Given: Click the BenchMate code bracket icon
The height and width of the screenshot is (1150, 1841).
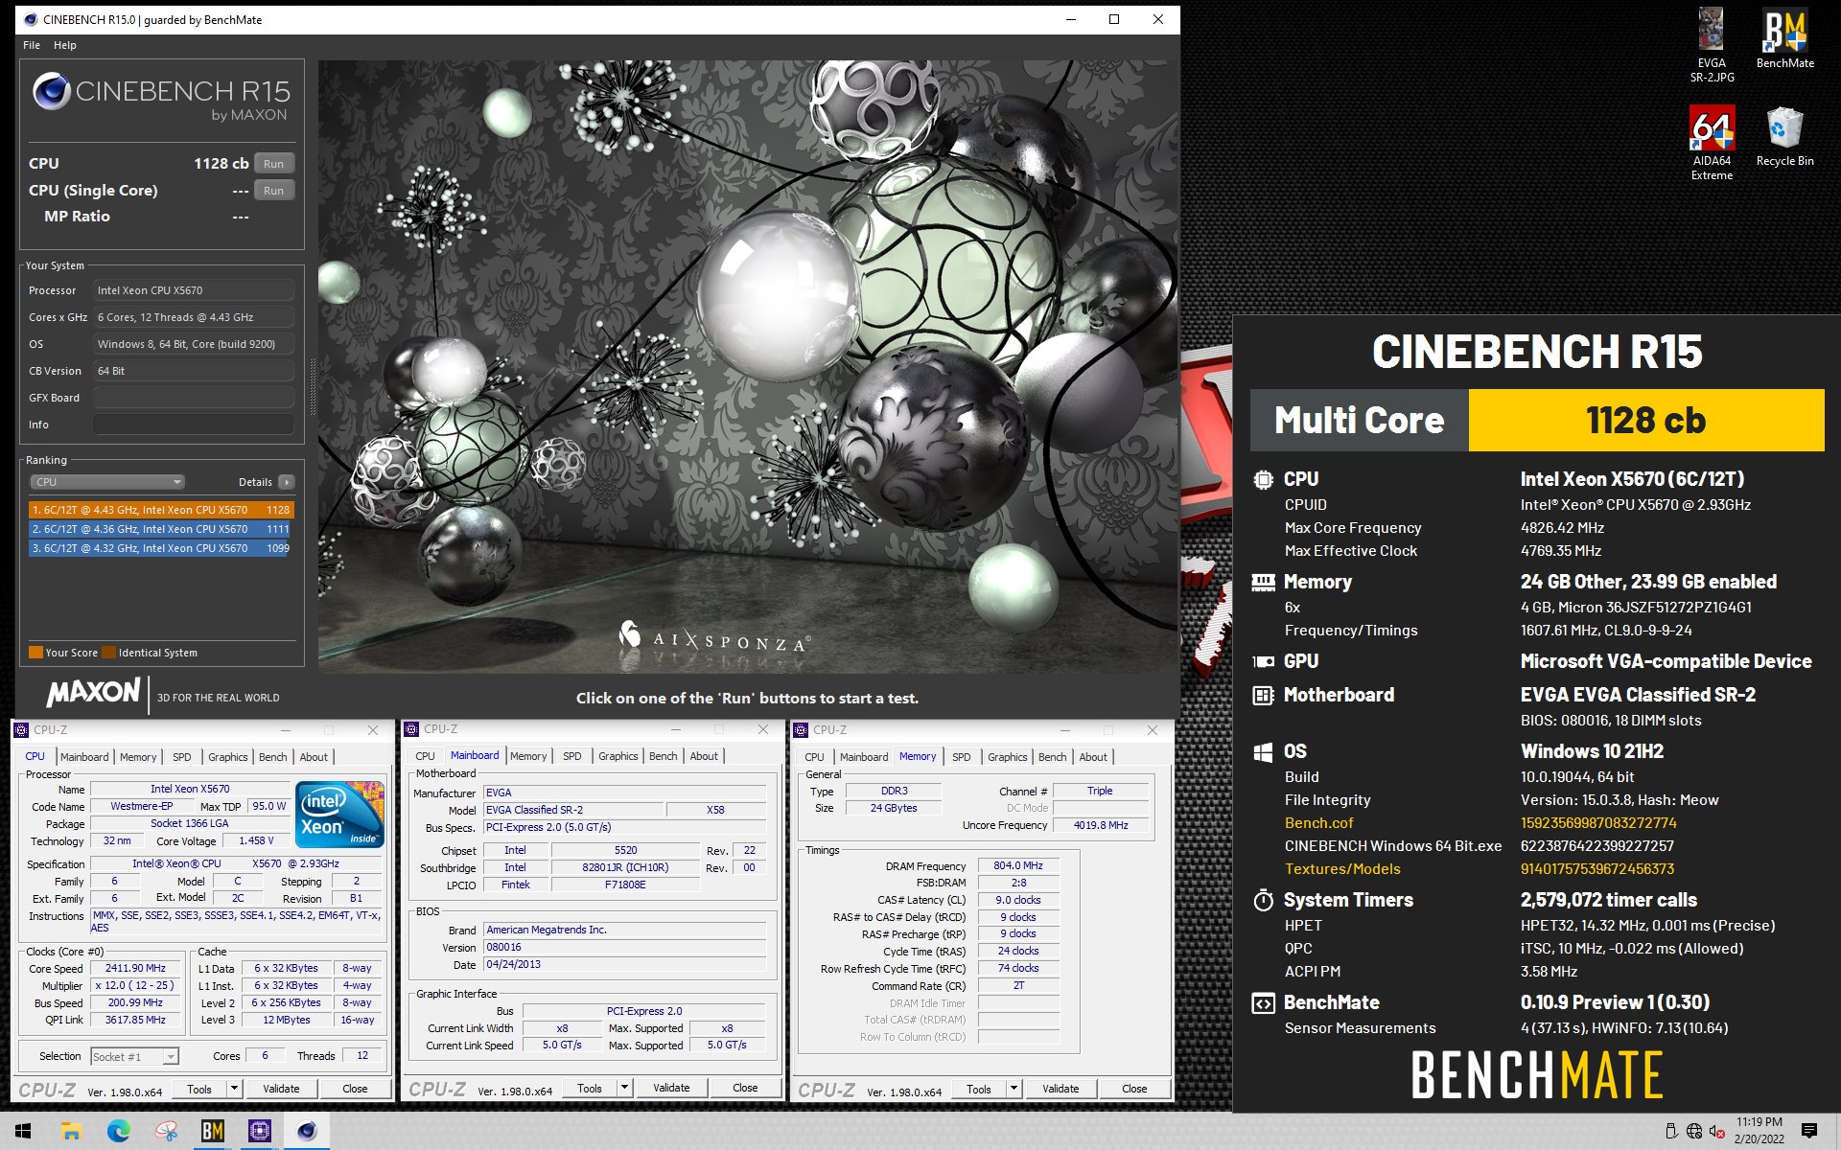Looking at the screenshot, I should 1264,1002.
